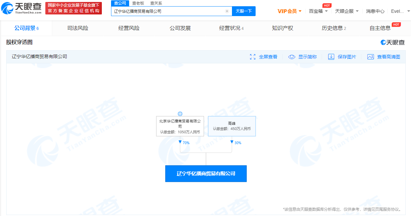411x216 pixels.
Task: Select the 经营风险 tab
Action: (x=129, y=28)
